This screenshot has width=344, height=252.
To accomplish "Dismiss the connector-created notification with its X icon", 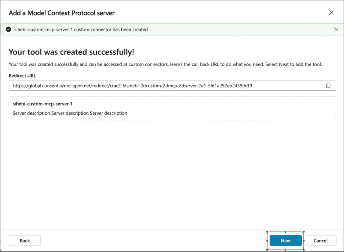I will click(336, 29).
